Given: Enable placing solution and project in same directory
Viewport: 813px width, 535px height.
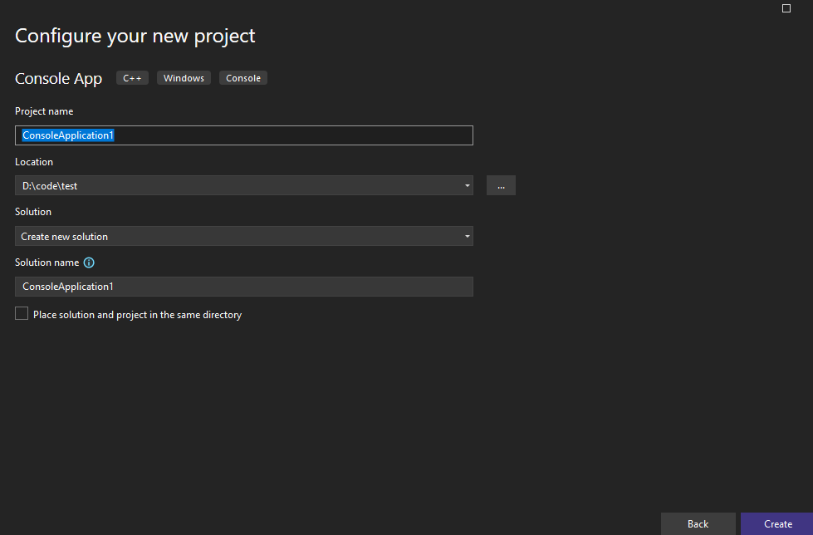Looking at the screenshot, I should click(22, 314).
